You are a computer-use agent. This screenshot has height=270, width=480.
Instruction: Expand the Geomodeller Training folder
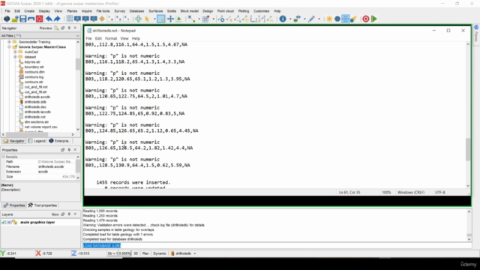click(10, 42)
